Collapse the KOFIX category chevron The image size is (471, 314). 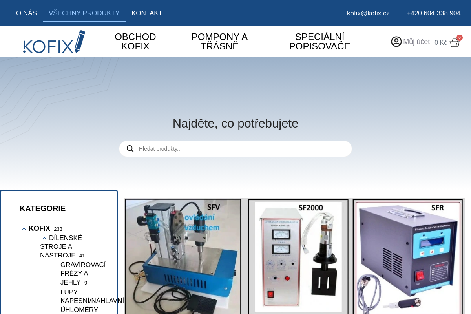(24, 229)
